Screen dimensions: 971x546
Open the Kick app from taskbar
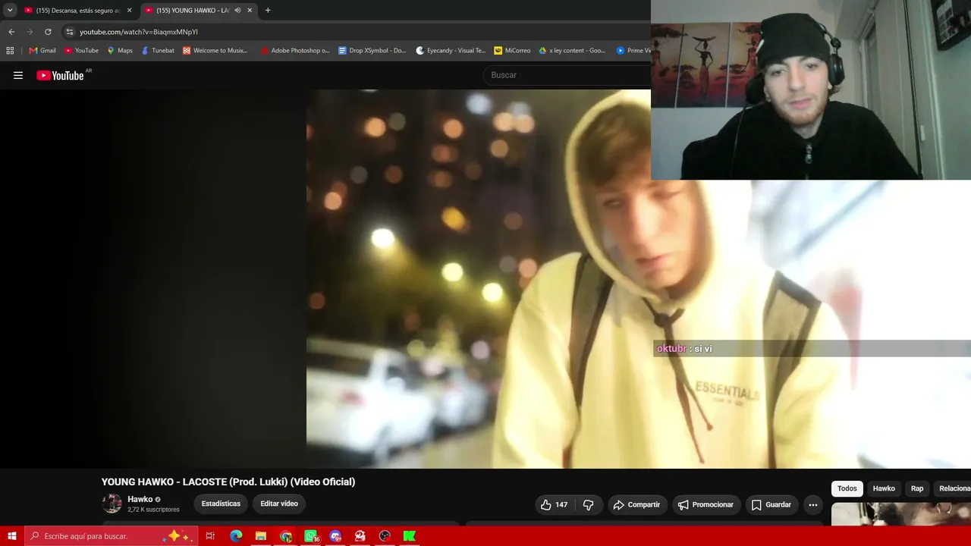point(410,536)
